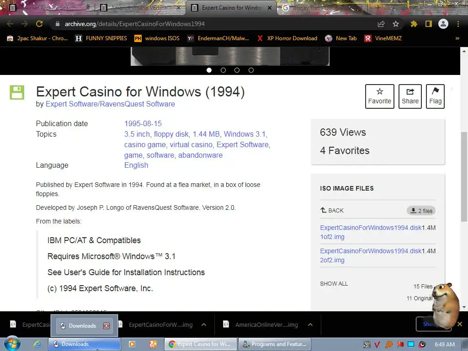Image resolution: width=468 pixels, height=351 pixels.
Task: Click SHOW ALL files
Action: pyautogui.click(x=334, y=283)
